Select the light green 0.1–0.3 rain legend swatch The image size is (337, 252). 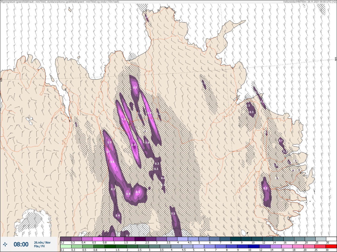click(66, 246)
